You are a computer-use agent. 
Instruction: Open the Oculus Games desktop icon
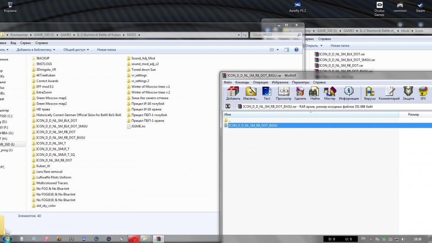pyautogui.click(x=379, y=9)
